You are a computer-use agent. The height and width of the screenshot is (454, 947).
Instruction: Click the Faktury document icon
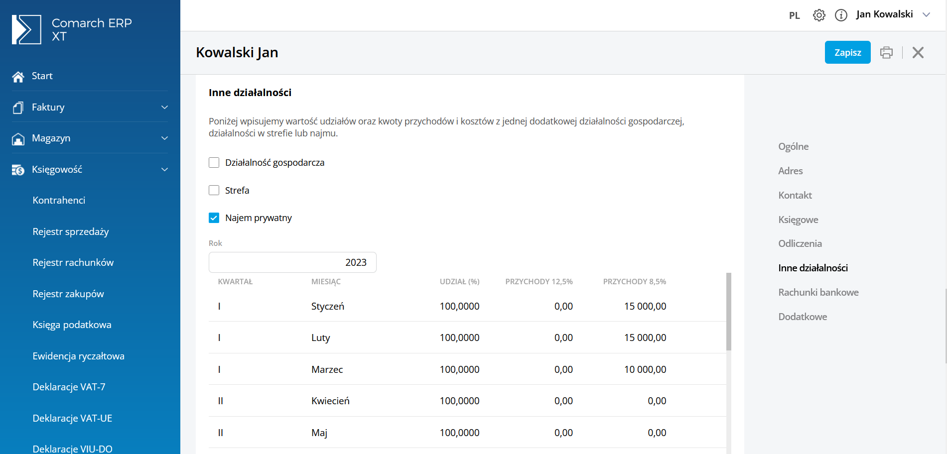[18, 108]
